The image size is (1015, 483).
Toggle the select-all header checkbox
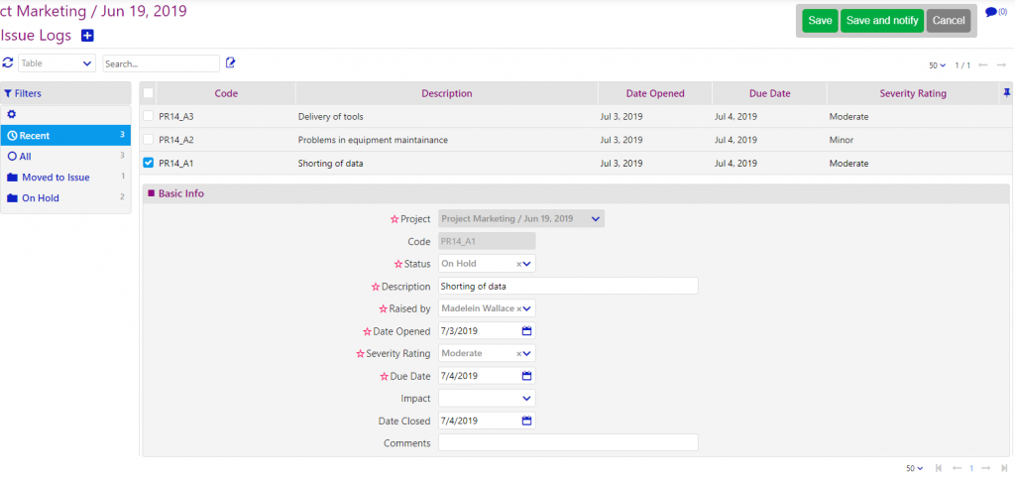149,93
